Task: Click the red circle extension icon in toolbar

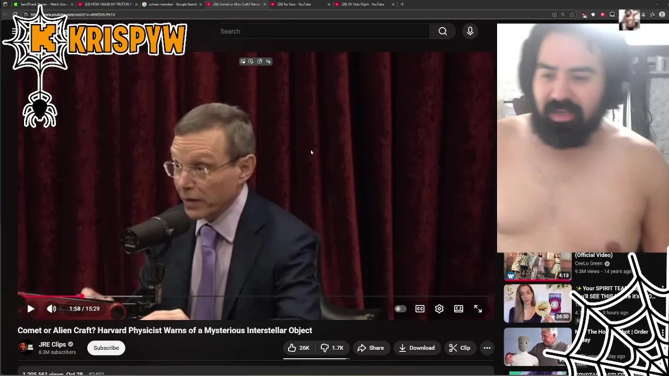Action: (x=603, y=15)
